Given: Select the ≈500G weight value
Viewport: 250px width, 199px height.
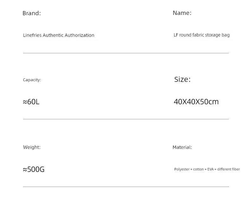Looking at the screenshot, I should (x=34, y=169).
